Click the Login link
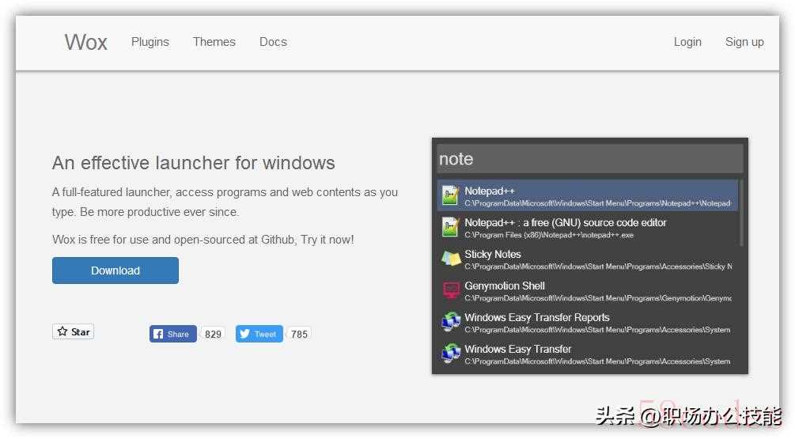Screen dimensions: 795x439 pyautogui.click(x=687, y=42)
